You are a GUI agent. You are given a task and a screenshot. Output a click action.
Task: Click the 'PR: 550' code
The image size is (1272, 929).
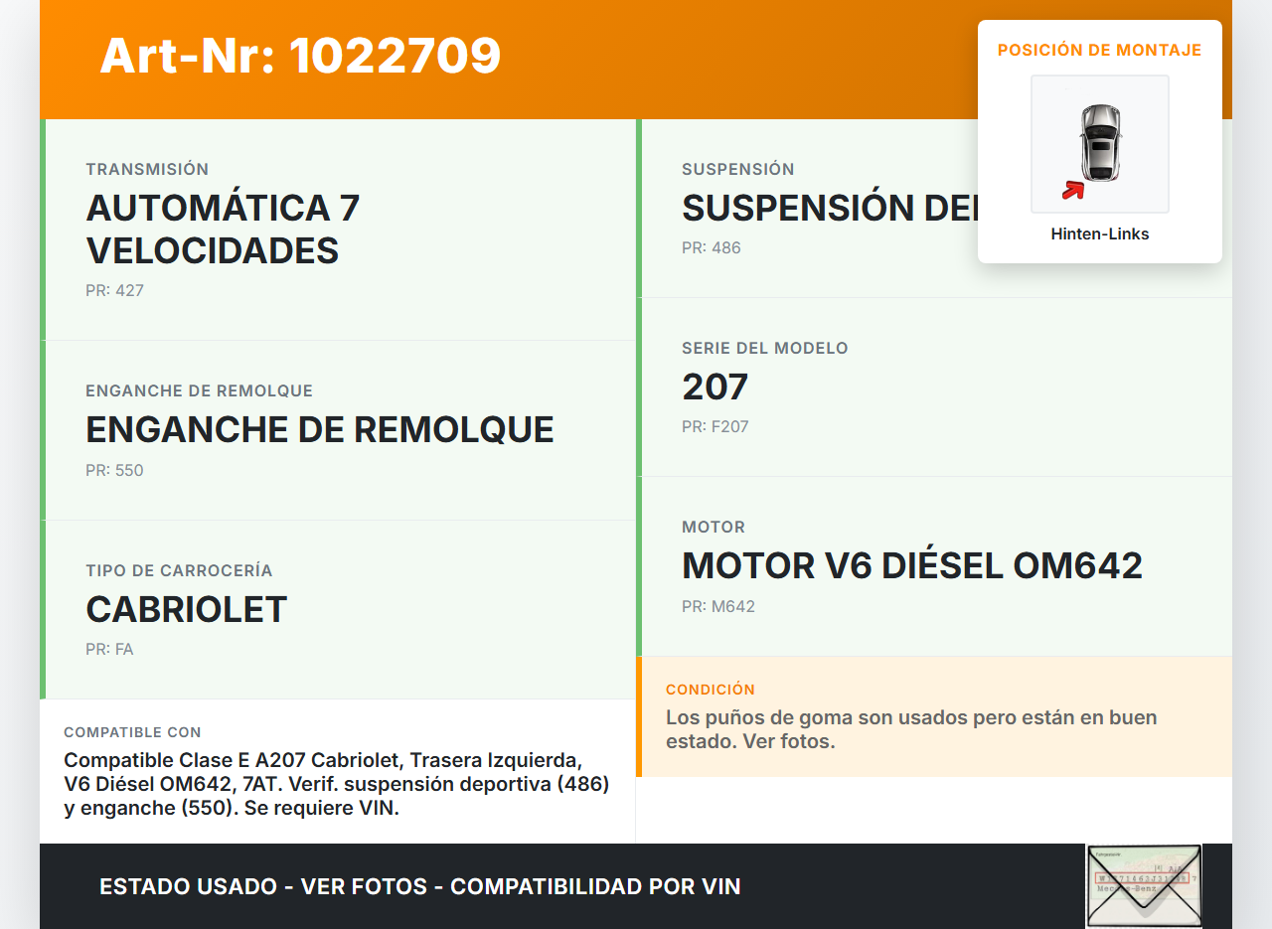click(x=115, y=470)
